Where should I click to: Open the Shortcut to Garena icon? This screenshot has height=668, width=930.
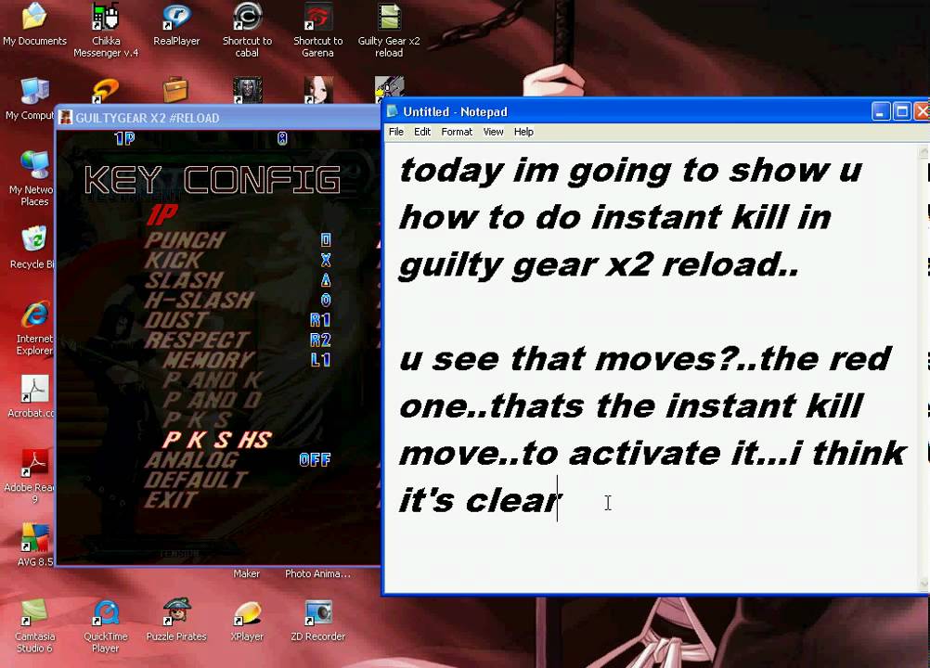pyautogui.click(x=318, y=30)
